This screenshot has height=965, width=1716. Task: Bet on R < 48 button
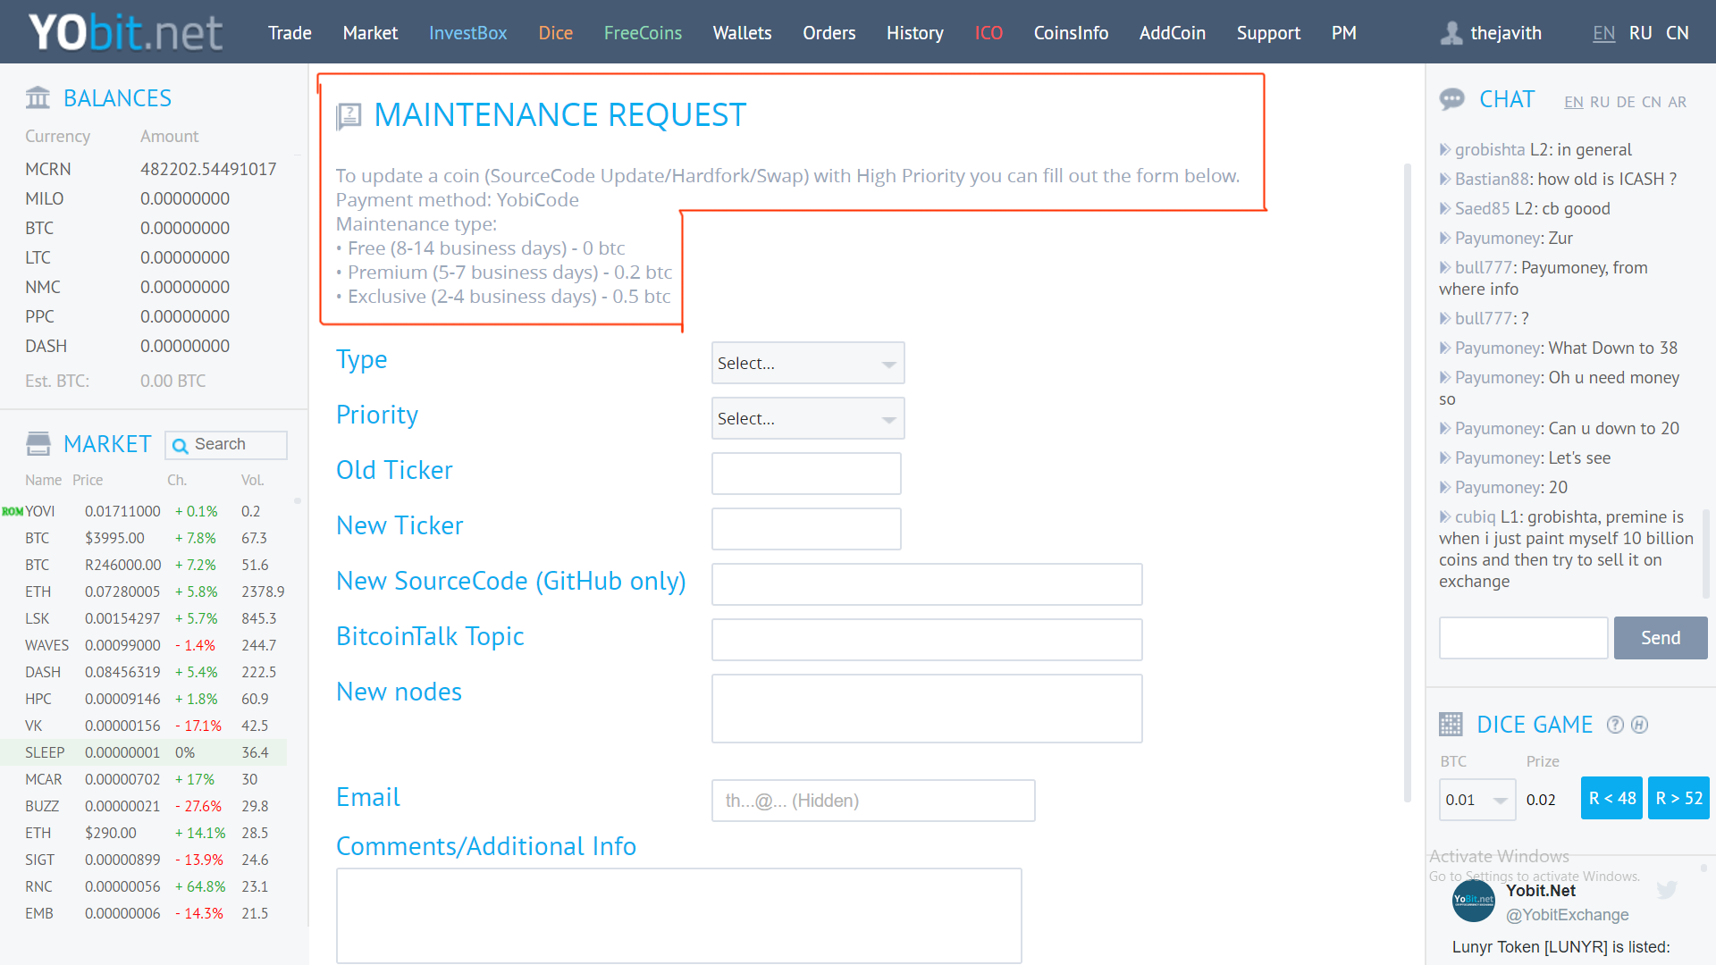click(x=1611, y=798)
